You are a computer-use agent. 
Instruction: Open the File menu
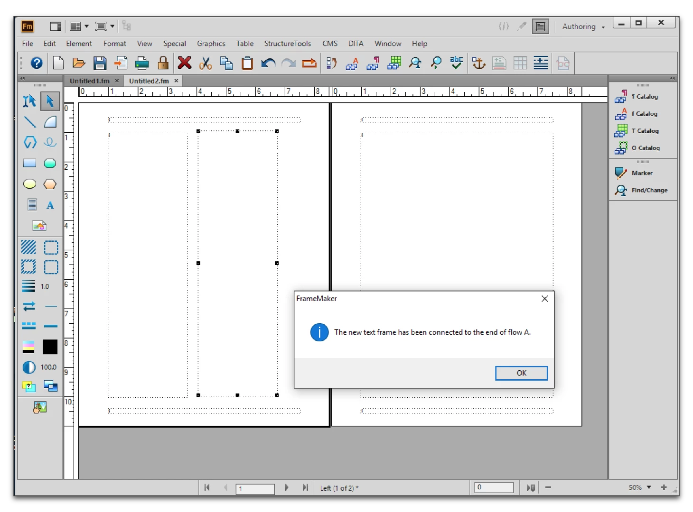[x=28, y=44]
